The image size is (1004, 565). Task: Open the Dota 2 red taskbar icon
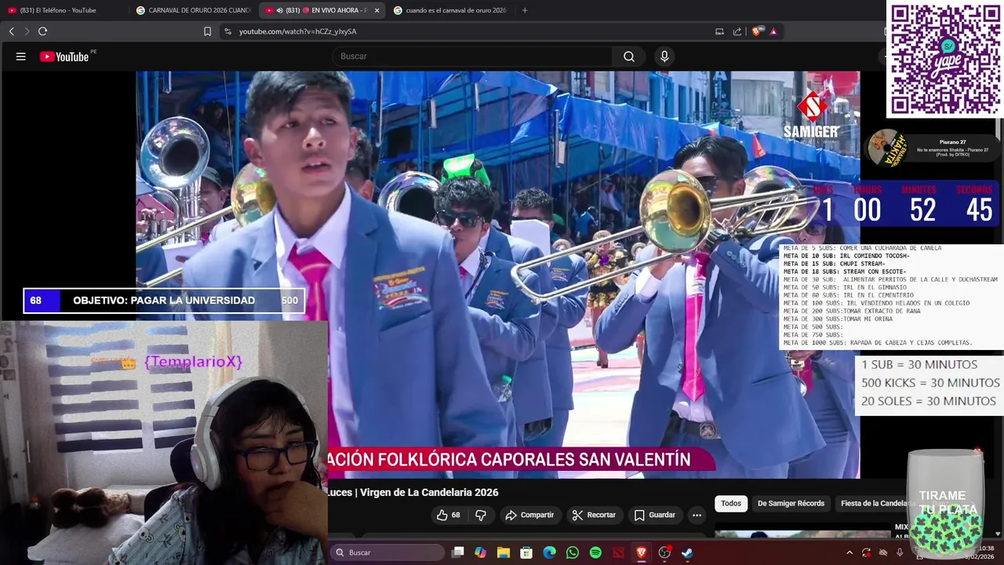[618, 552]
